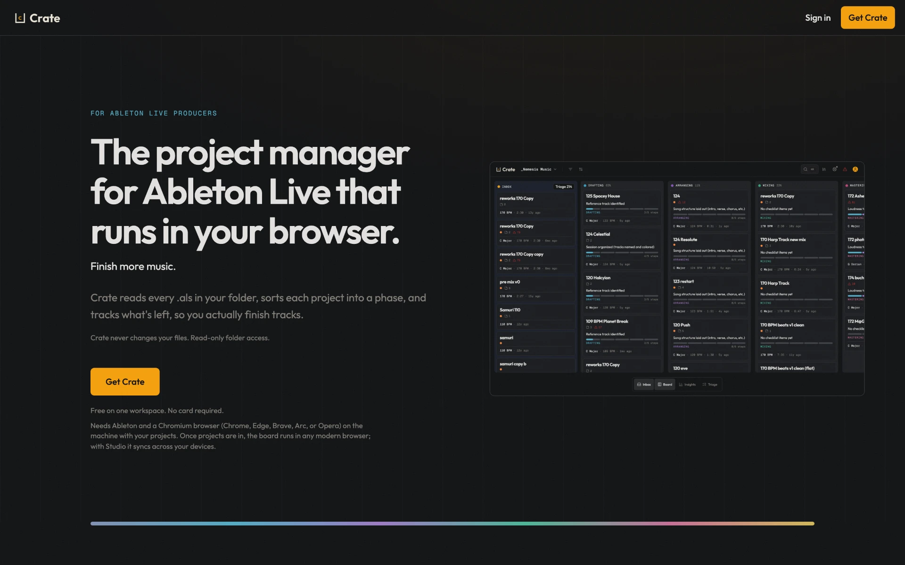Open the 124 Celestial project card
The height and width of the screenshot is (565, 905).
(x=622, y=249)
